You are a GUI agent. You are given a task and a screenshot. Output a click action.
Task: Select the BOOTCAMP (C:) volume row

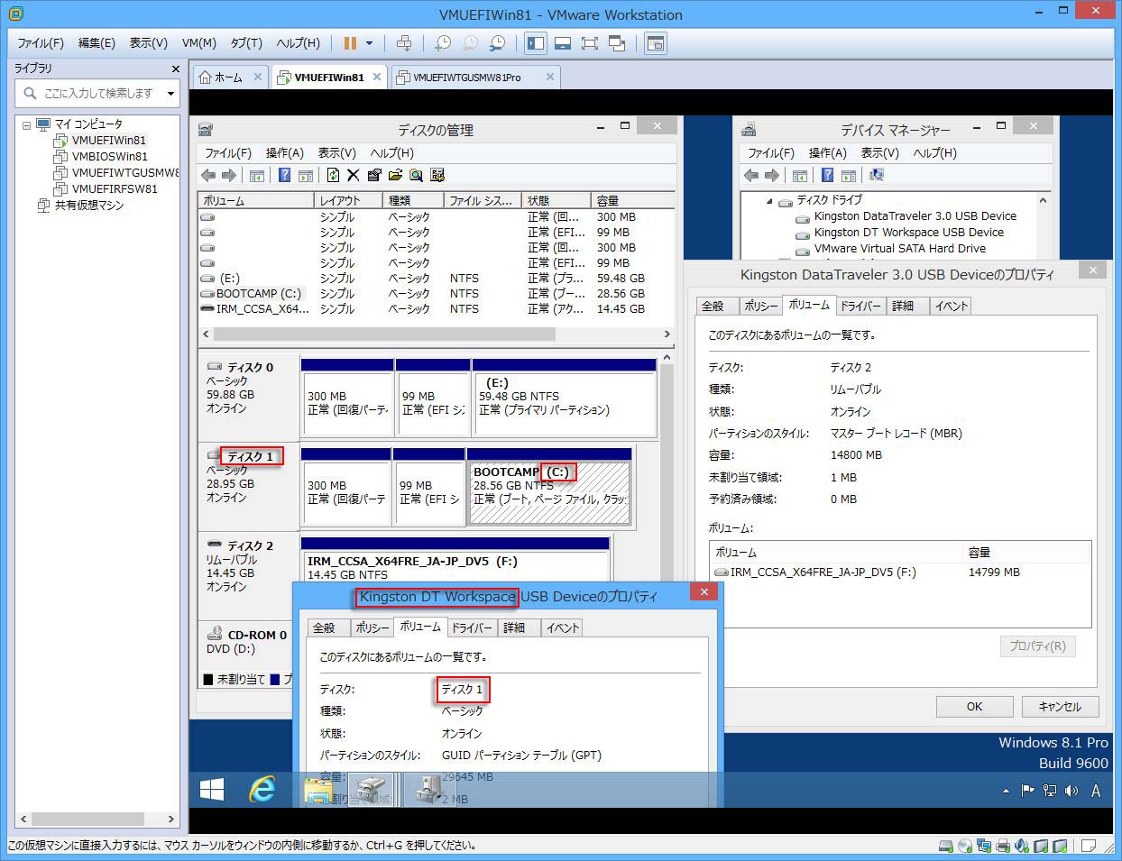pos(436,294)
